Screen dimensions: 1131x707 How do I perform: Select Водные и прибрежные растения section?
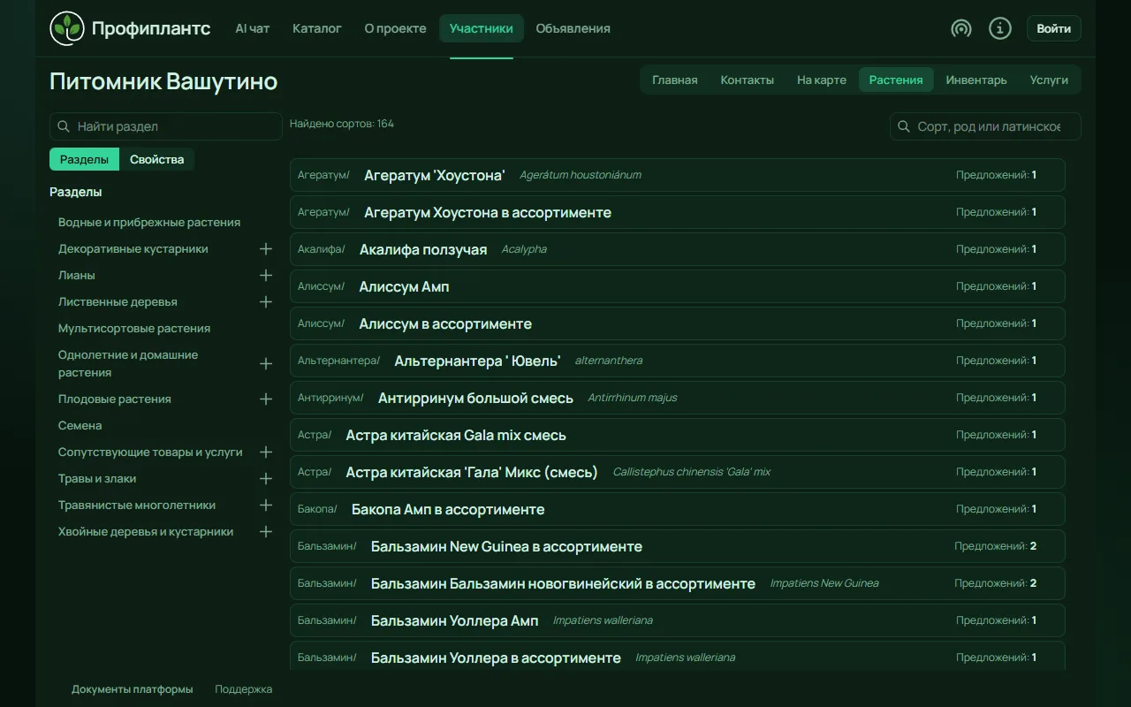pyautogui.click(x=149, y=223)
